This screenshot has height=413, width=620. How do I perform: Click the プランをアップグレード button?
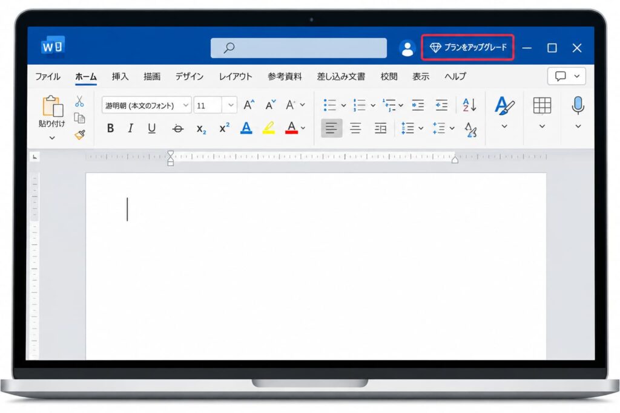pos(467,47)
